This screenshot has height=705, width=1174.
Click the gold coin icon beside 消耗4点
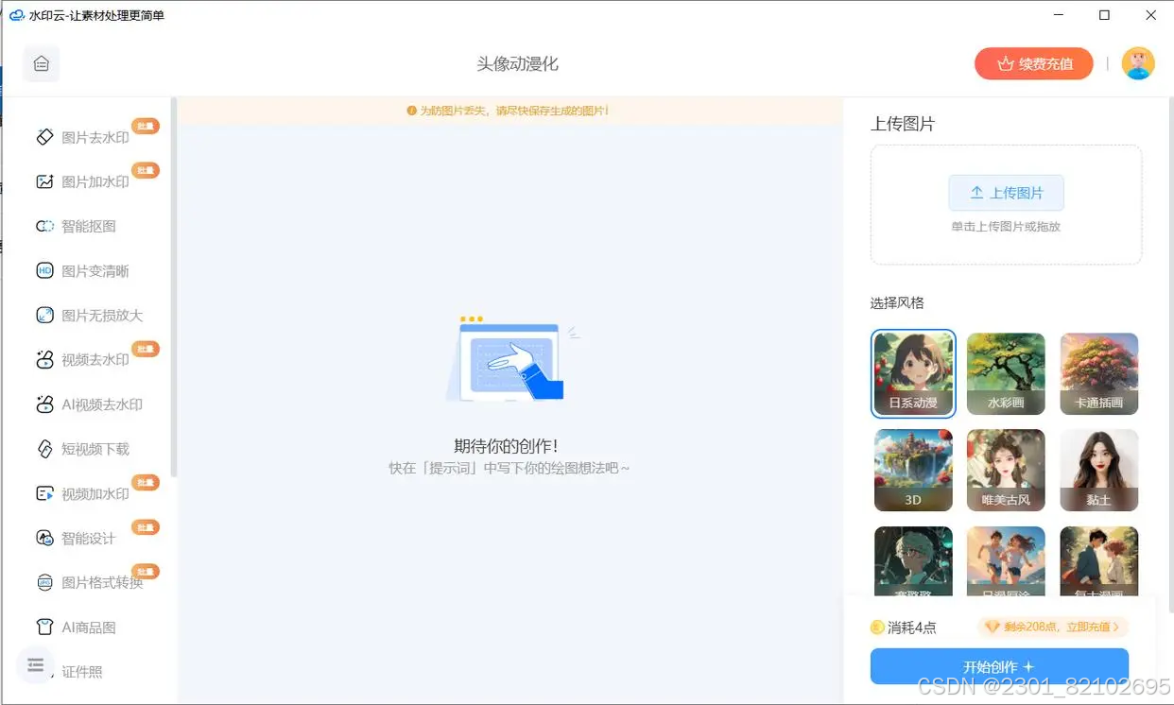pyautogui.click(x=877, y=628)
